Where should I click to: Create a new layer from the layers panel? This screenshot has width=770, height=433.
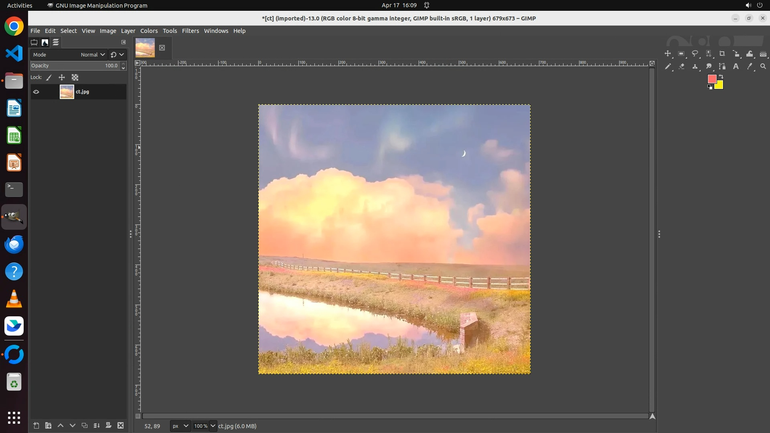[x=36, y=425]
